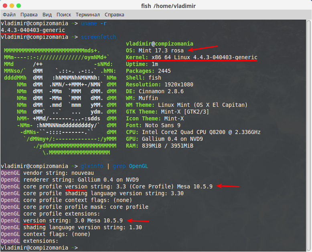The image size is (312, 252).
Task: Click the 'Icon Theme: Mint-X' line
Action: tap(155, 118)
